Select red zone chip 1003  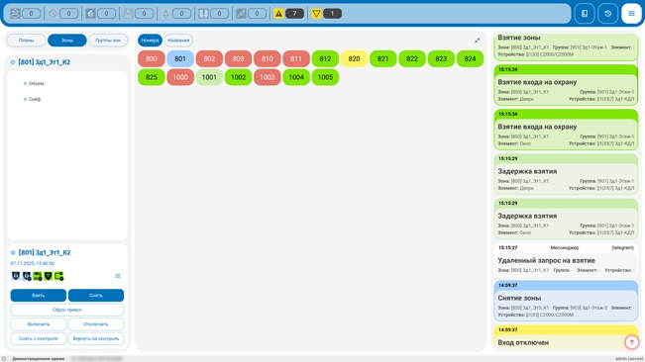(268, 77)
